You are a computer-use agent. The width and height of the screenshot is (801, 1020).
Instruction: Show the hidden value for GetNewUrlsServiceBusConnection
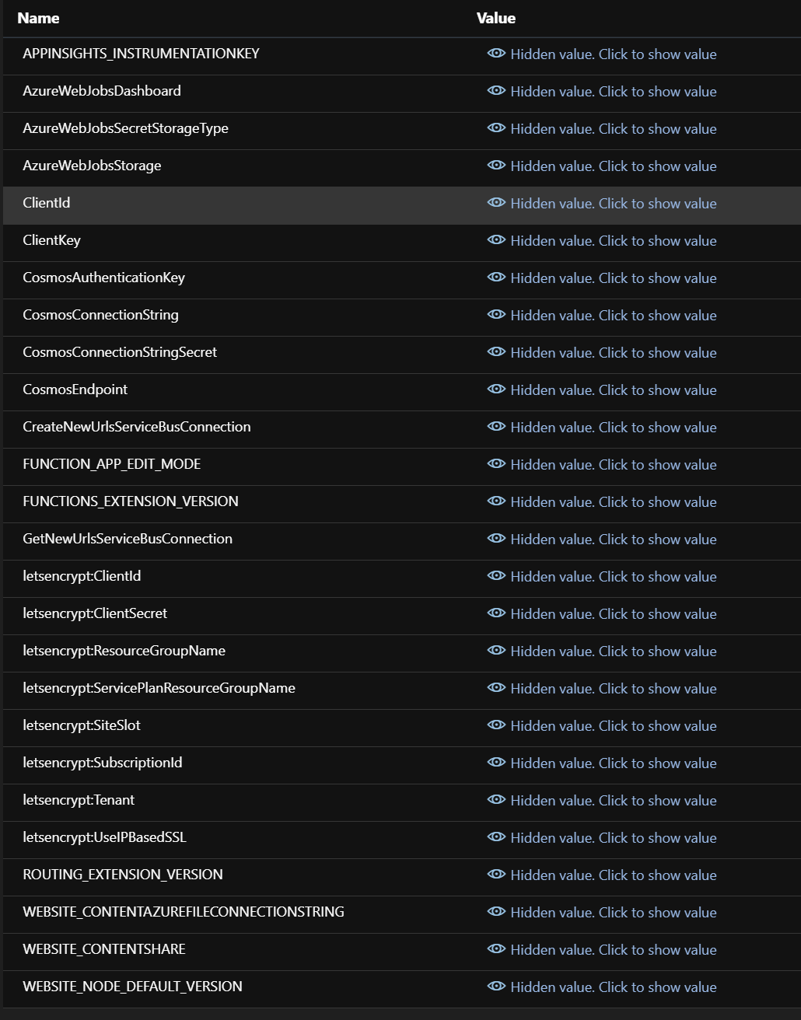tap(613, 539)
